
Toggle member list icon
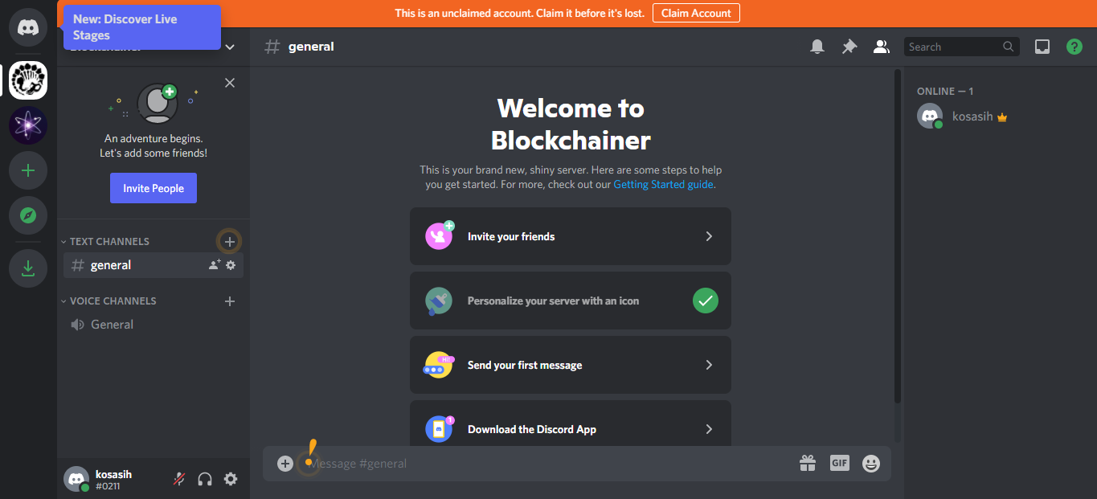(x=882, y=47)
